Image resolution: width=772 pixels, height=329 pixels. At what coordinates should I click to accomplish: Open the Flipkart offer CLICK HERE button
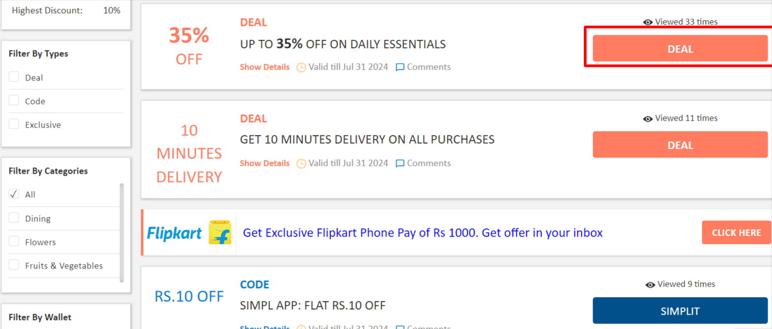(x=736, y=233)
